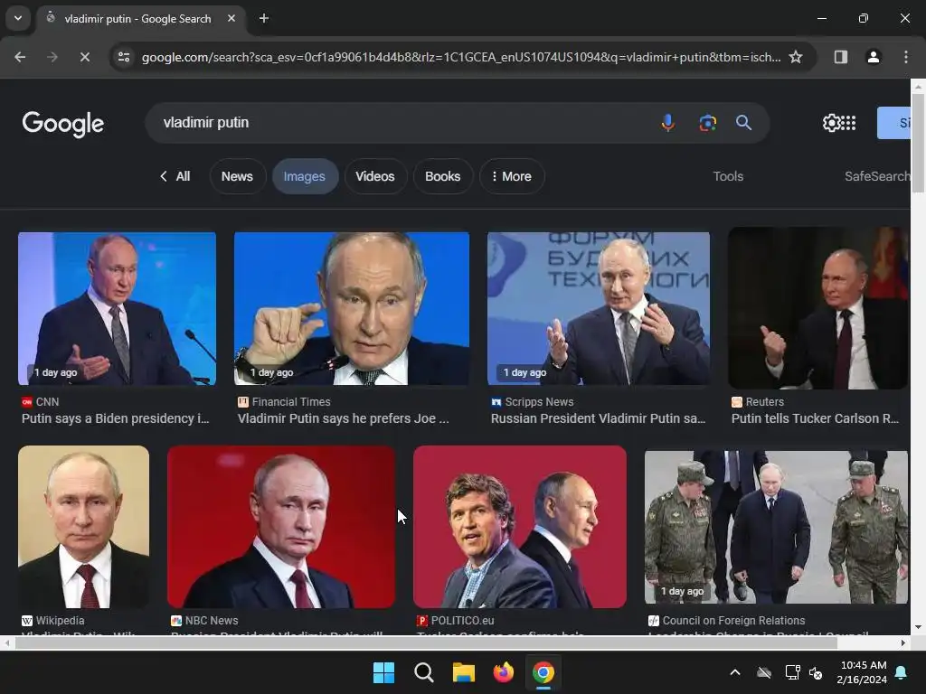Viewport: 926px width, 694px height.
Task: Stop loading the page
Action: coord(84,57)
